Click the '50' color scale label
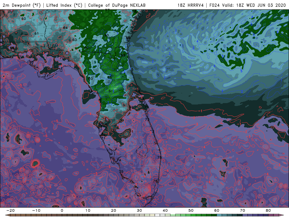 [x=191, y=210]
